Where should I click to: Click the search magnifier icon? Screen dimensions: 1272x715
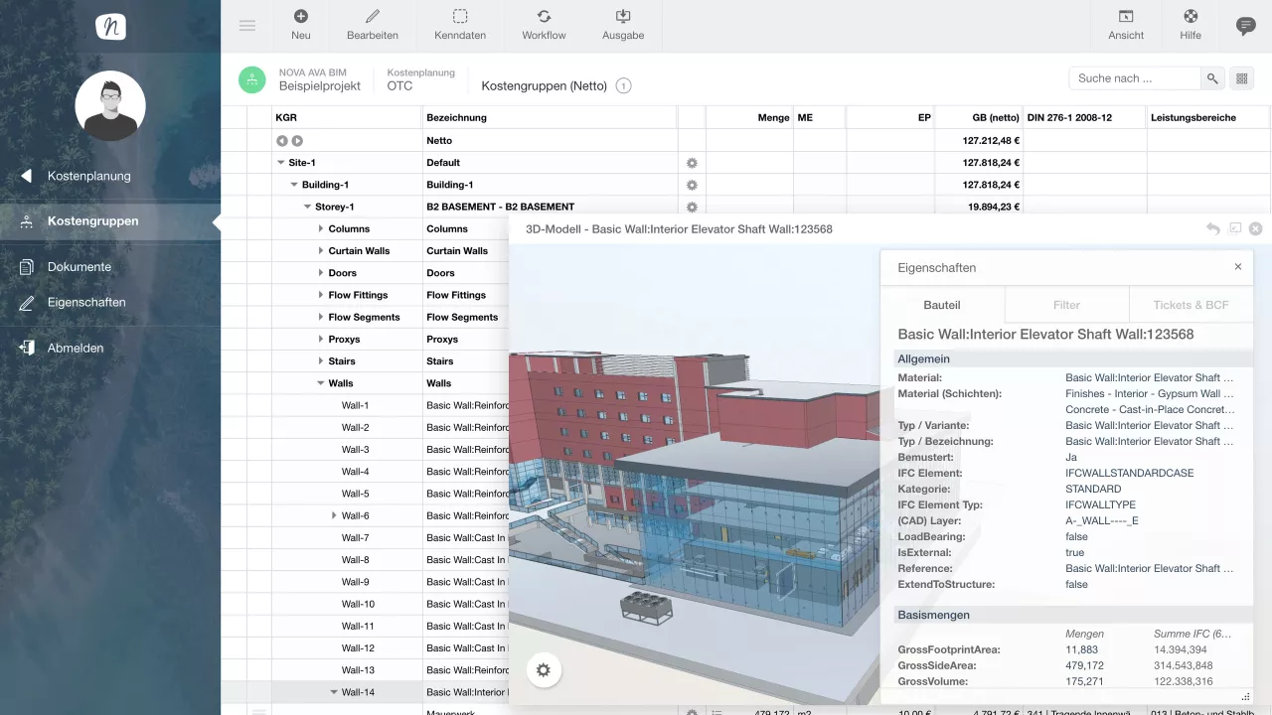coord(1214,77)
